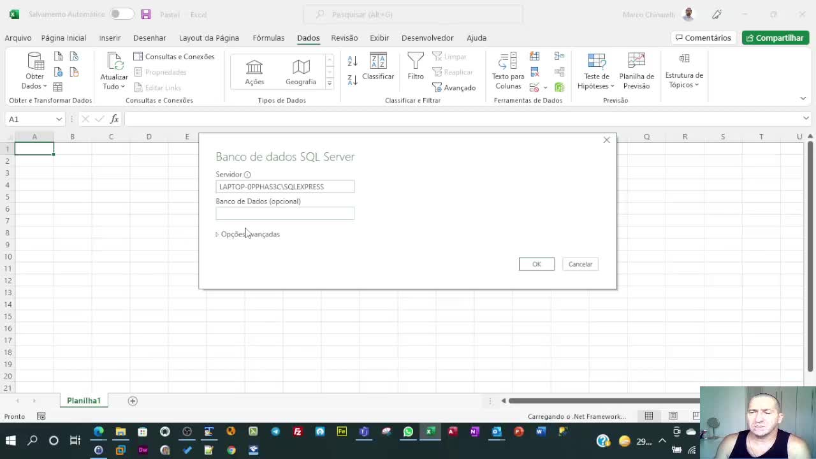Image resolution: width=816 pixels, height=459 pixels.
Task: Click the Pesquisar search box
Action: (413, 14)
